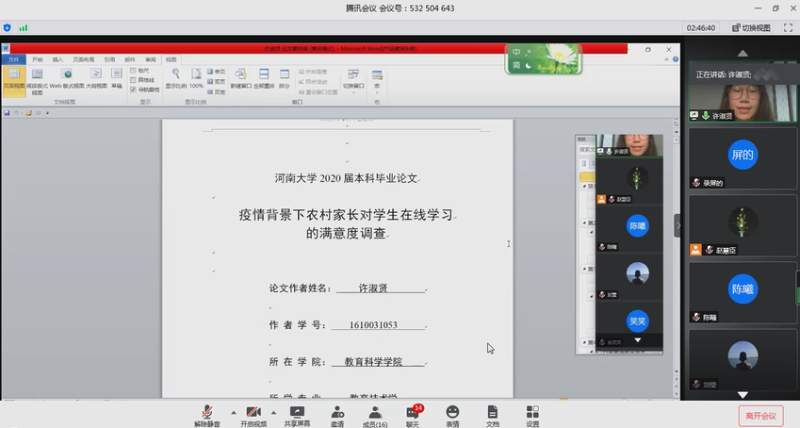
Task: Turn on camera with 开启视频
Action: click(x=253, y=417)
